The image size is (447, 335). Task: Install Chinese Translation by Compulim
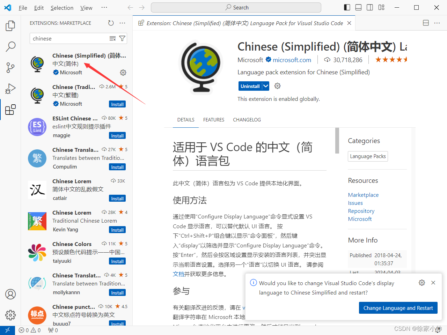pyautogui.click(x=117, y=167)
